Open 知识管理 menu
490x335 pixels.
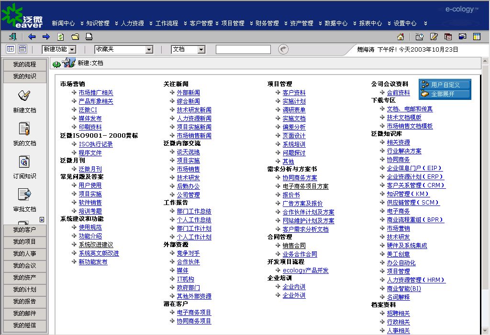coord(98,23)
